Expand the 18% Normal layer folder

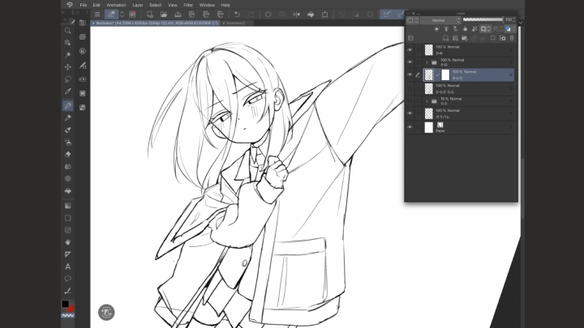(427, 100)
